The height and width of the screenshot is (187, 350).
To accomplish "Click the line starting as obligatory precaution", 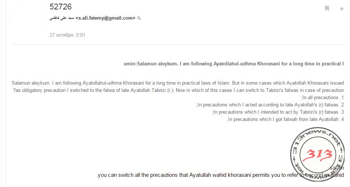I will coord(178,90).
